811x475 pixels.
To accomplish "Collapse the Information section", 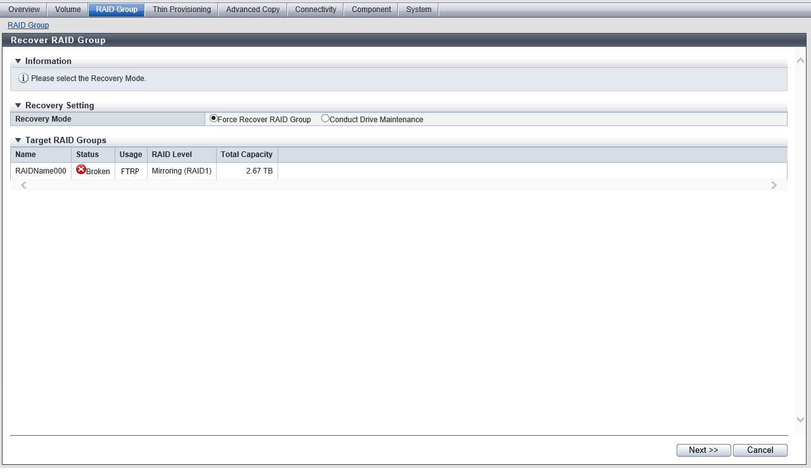I will tap(18, 61).
